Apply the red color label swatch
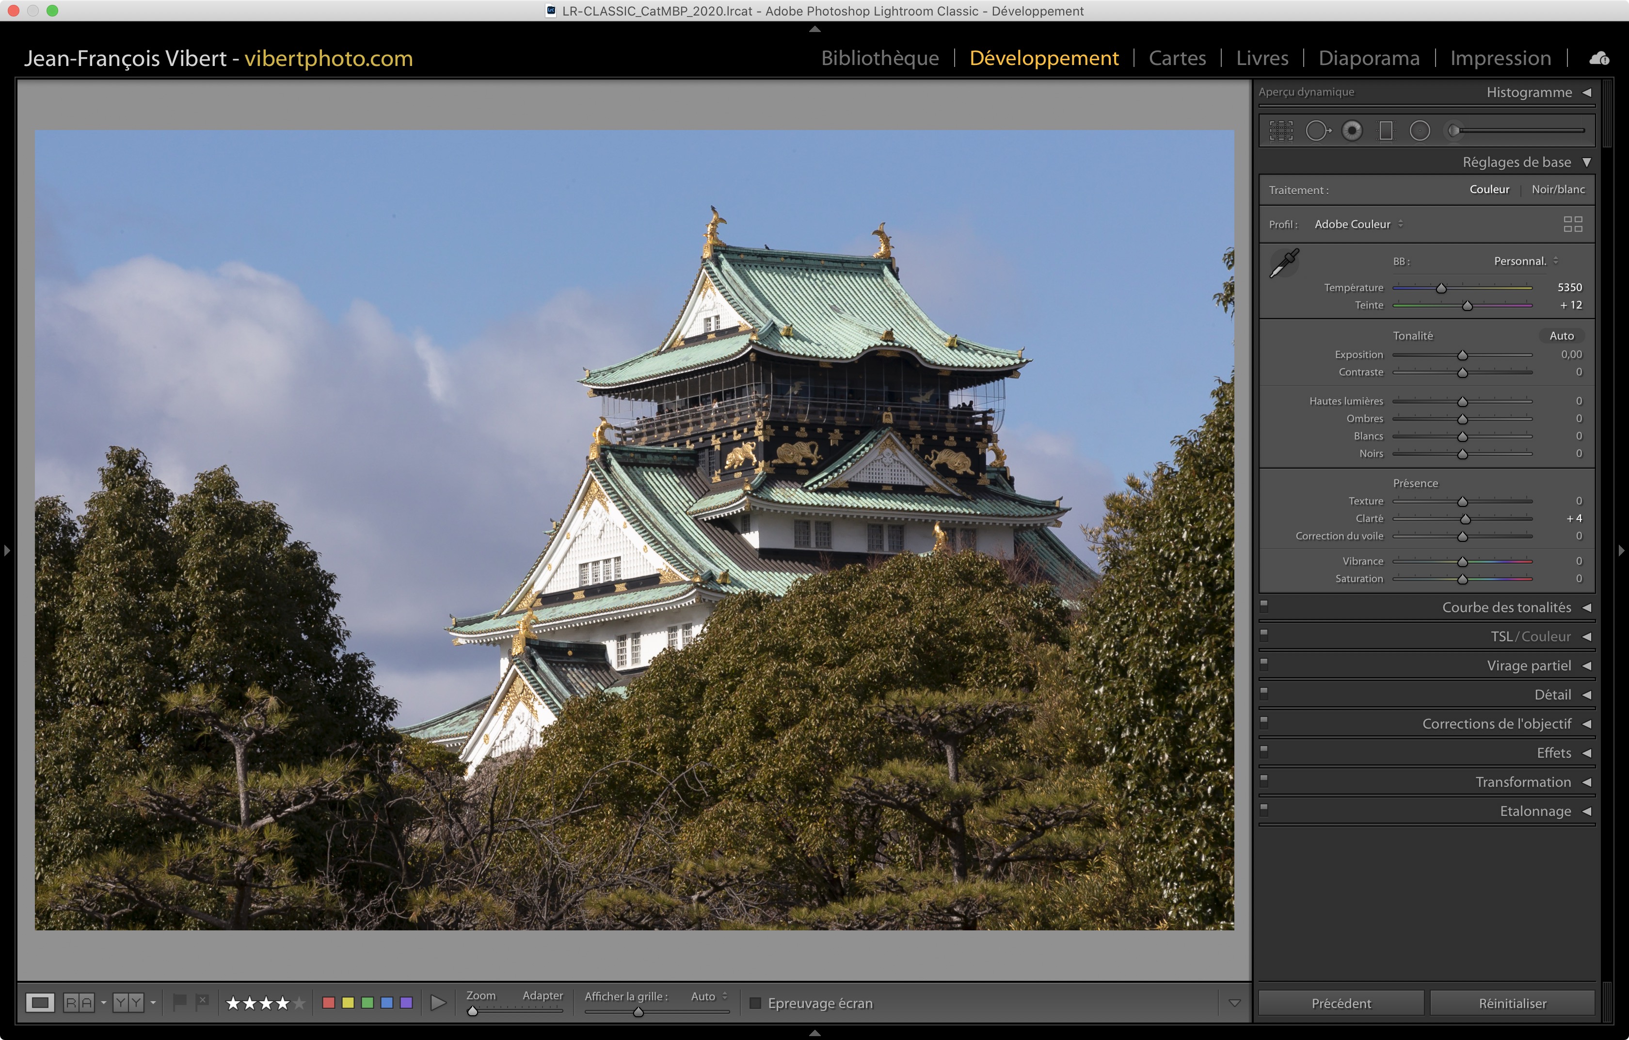The width and height of the screenshot is (1629, 1040). [329, 1003]
